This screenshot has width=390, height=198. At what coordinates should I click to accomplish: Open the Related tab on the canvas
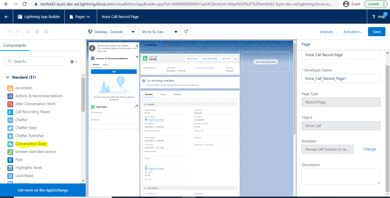pyautogui.click(x=178, y=94)
